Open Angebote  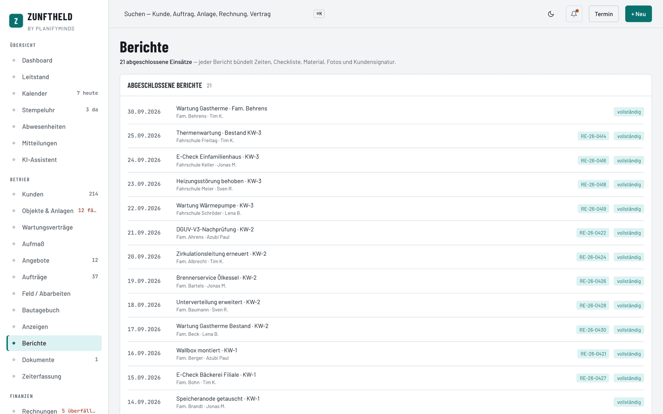54,260
